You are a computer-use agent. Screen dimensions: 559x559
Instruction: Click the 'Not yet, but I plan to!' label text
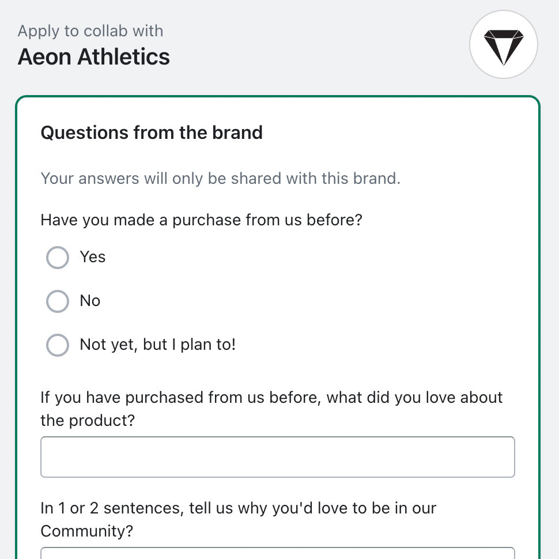(157, 345)
